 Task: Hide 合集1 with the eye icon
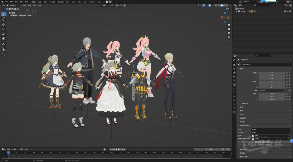coord(288,11)
